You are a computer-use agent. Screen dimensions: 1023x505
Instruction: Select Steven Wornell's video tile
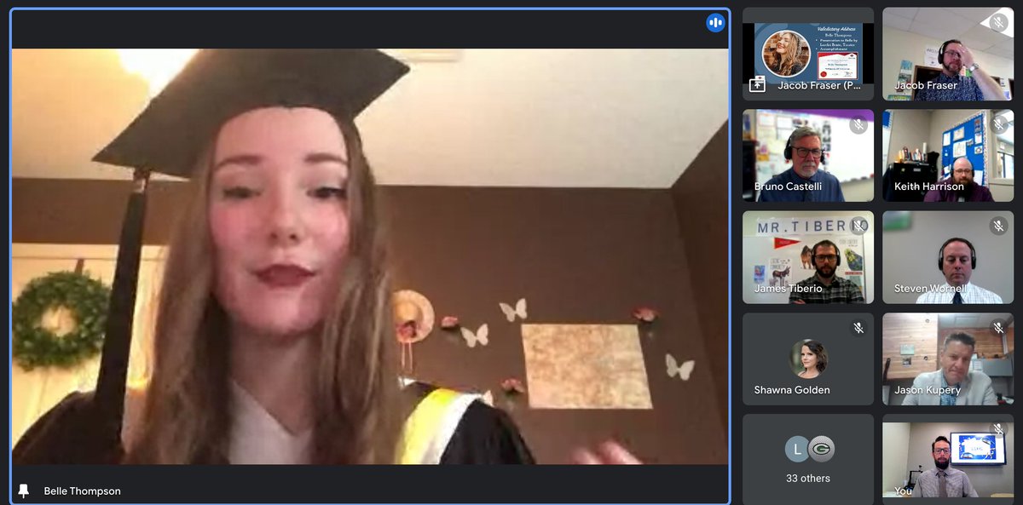[948, 257]
